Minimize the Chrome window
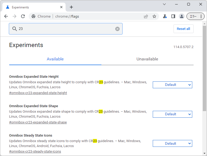The width and height of the screenshot is (207, 156). click(x=176, y=4)
